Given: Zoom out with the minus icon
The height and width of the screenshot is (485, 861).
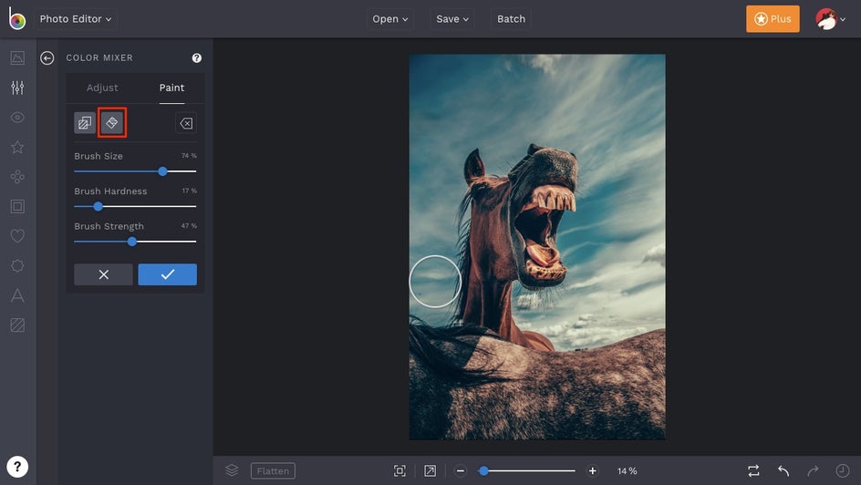Looking at the screenshot, I should click(461, 470).
